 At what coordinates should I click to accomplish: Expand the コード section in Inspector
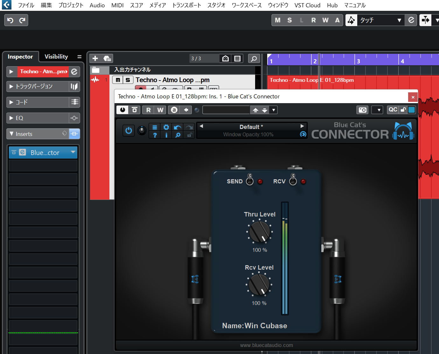click(x=11, y=102)
